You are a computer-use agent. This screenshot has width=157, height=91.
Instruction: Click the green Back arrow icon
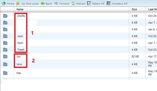(42, 4)
